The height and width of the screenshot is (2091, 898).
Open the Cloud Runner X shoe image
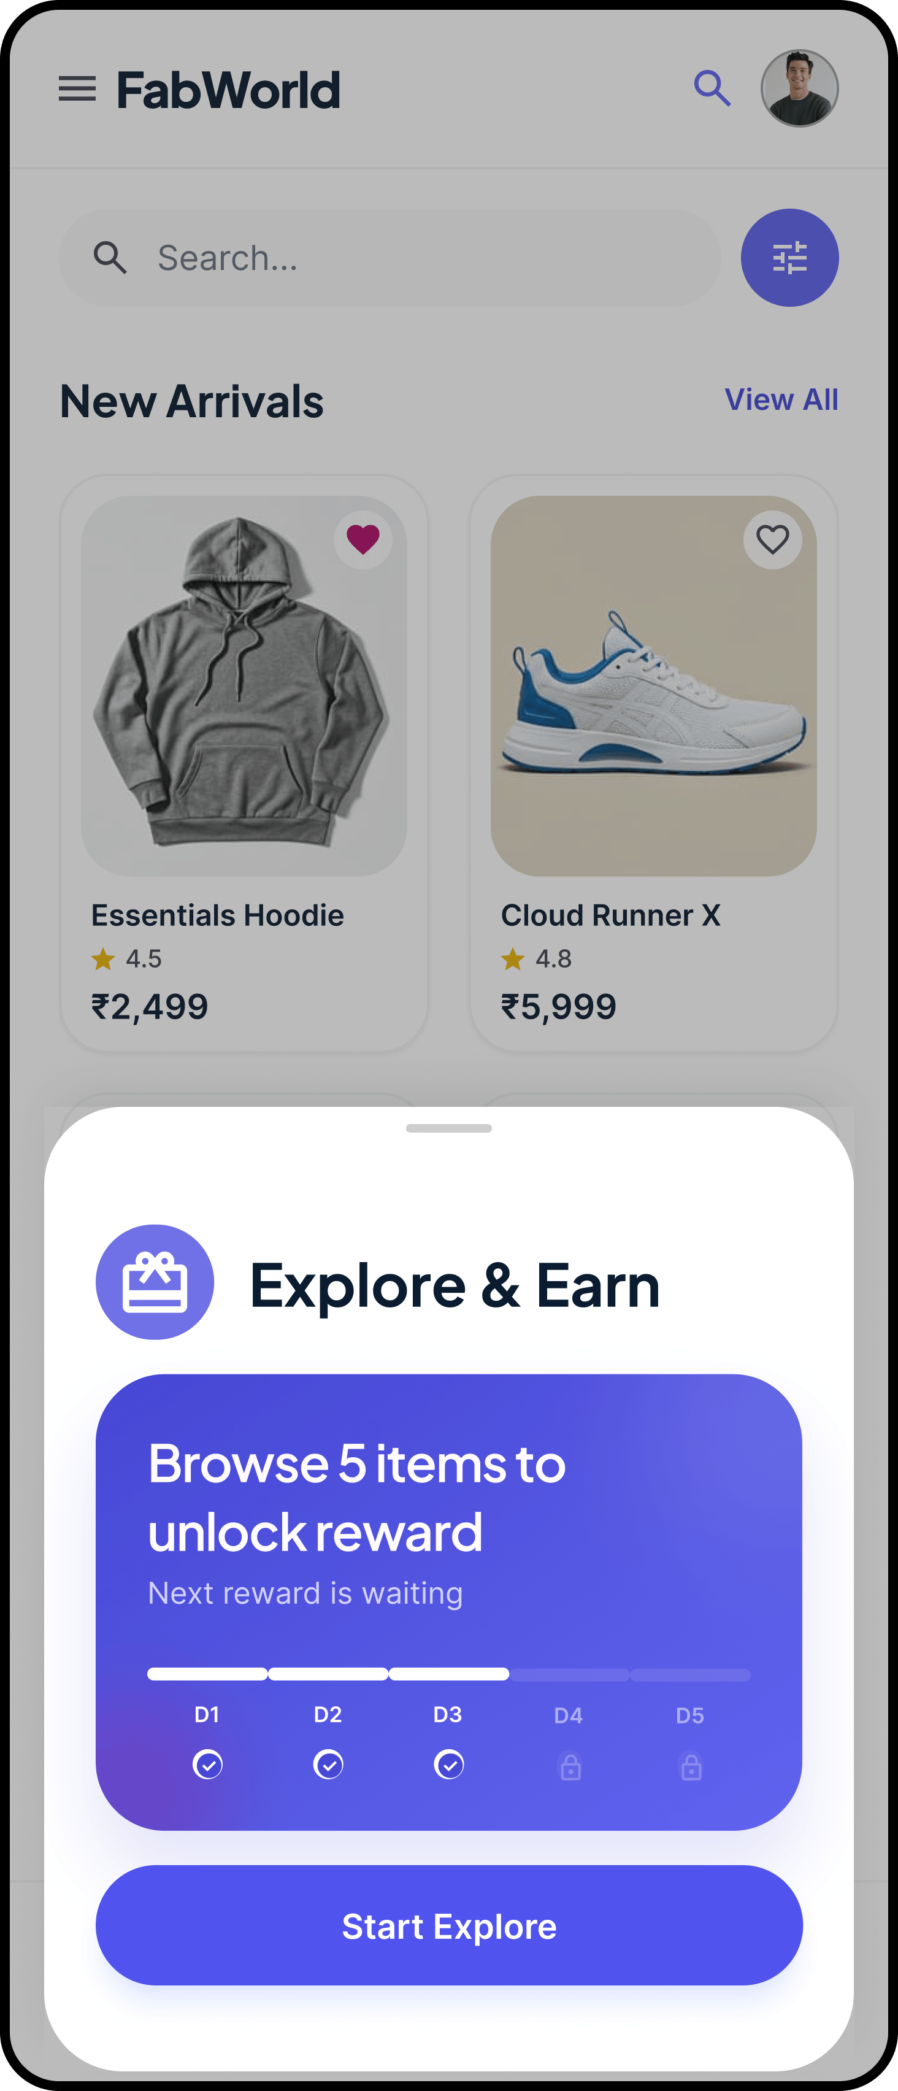pyautogui.click(x=653, y=686)
